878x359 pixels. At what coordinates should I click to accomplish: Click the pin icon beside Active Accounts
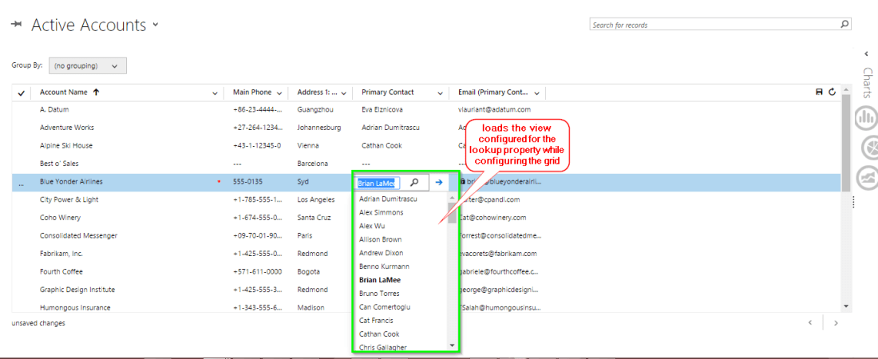tap(16, 25)
